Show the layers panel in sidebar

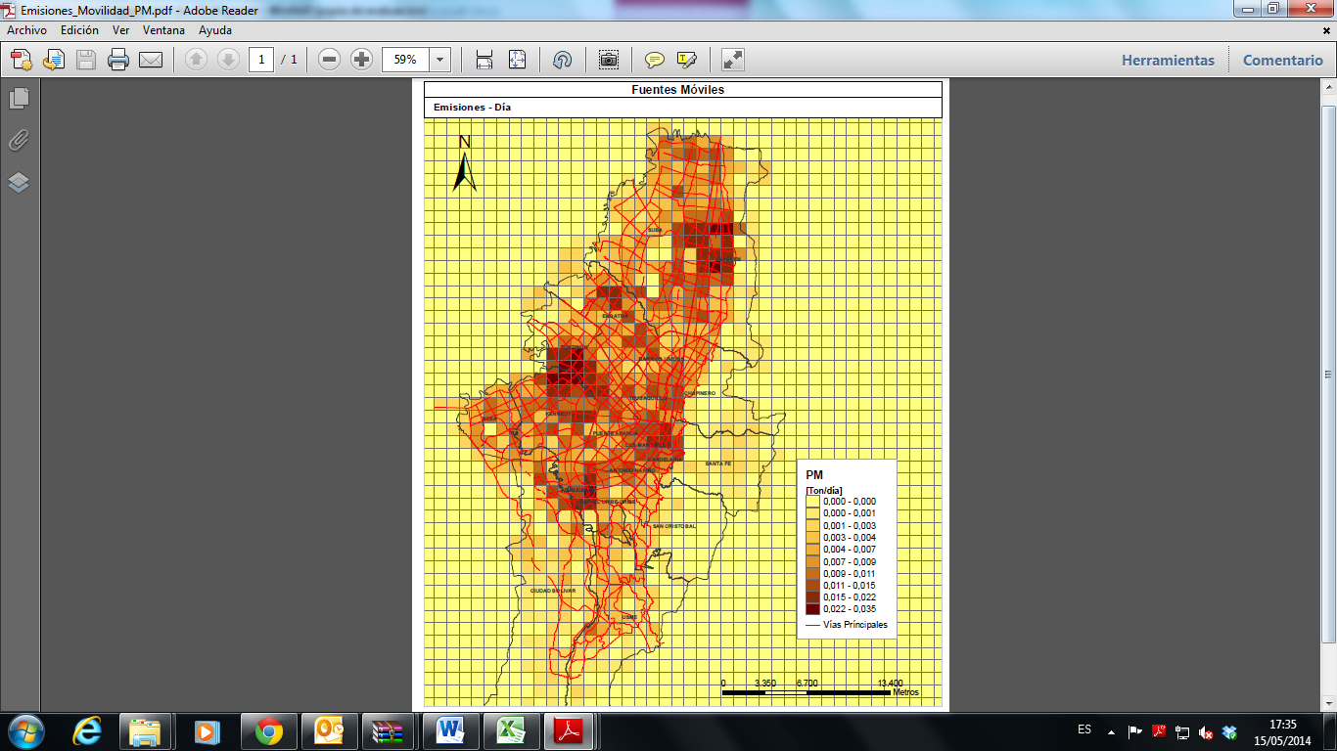tap(19, 183)
